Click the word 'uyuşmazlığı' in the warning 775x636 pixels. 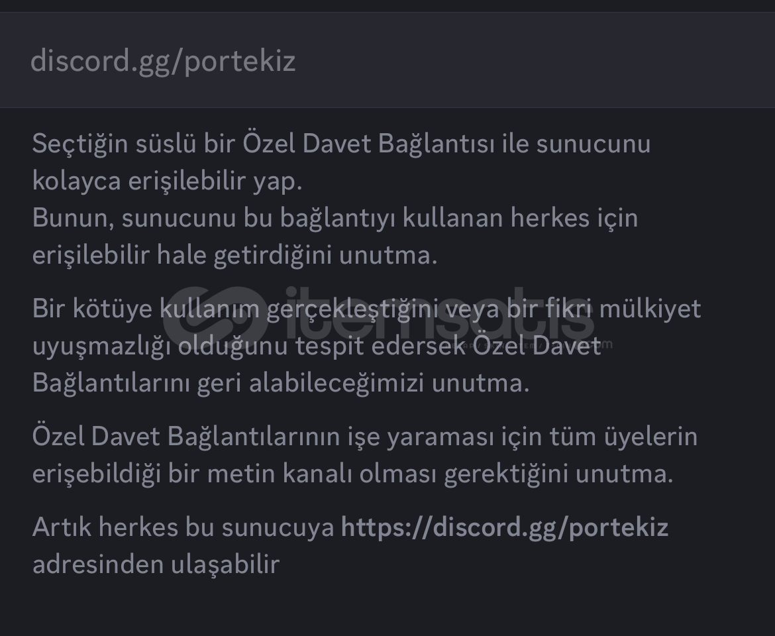click(x=102, y=346)
